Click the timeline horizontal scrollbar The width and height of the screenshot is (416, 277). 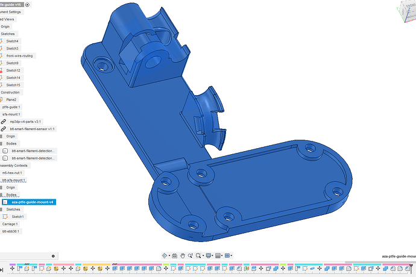(379, 263)
